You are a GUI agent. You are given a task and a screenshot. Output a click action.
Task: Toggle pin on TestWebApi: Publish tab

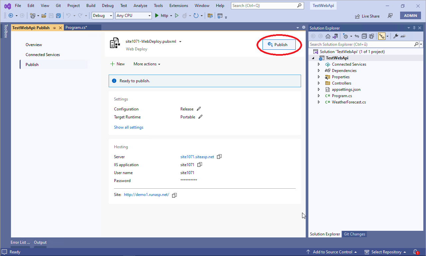(x=54, y=28)
